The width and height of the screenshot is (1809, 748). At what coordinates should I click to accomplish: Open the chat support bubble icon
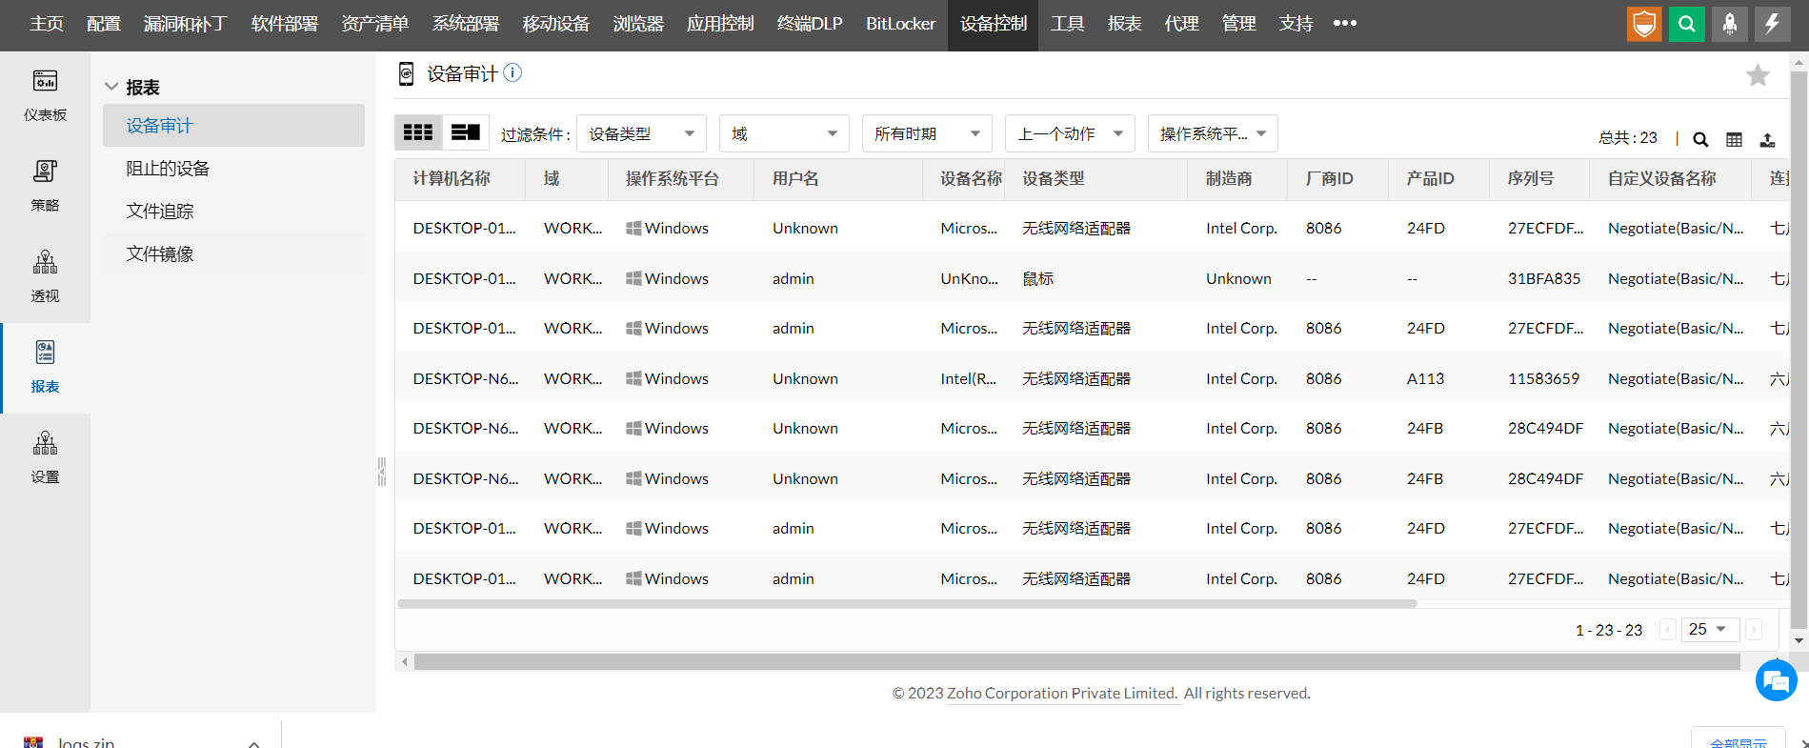tap(1776, 680)
